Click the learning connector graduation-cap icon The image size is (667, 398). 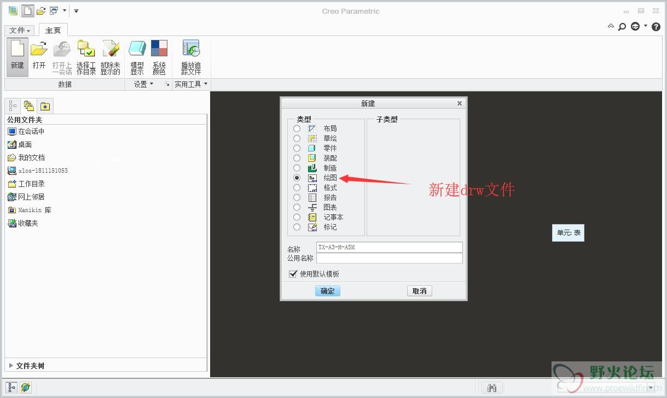635,26
